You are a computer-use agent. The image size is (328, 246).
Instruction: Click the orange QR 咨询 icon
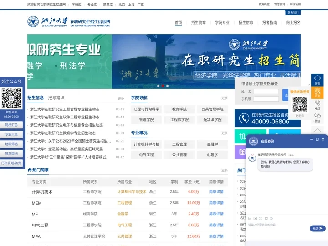[x=317, y=92]
